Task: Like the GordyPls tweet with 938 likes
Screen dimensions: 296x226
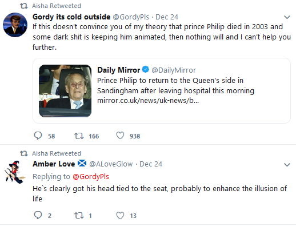Action: pyautogui.click(x=120, y=136)
